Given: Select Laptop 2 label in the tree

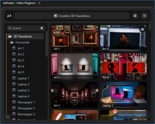Looking at the screenshot, I should [x=23, y=84].
